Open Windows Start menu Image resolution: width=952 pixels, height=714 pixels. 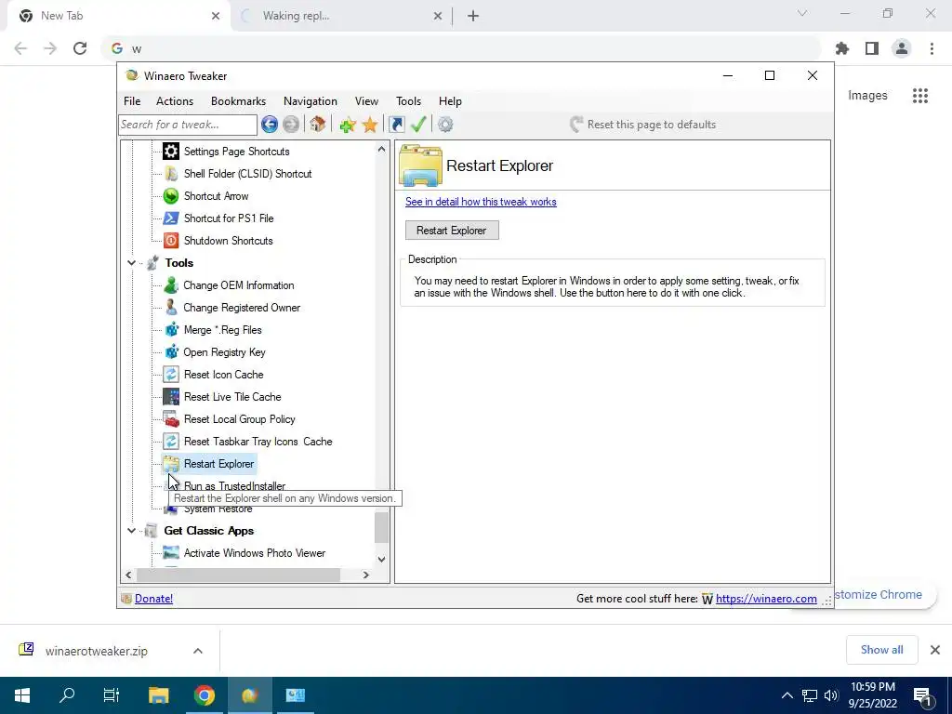[22, 695]
